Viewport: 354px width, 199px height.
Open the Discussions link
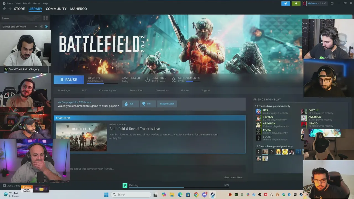[x=162, y=90]
